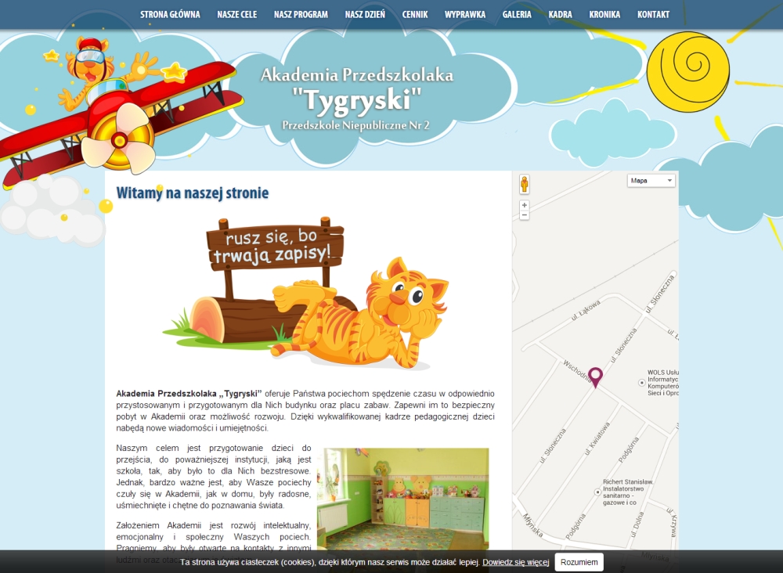Image resolution: width=783 pixels, height=573 pixels.
Task: Click the WOLS Usługi Informatyczne map marker
Action: click(642, 383)
